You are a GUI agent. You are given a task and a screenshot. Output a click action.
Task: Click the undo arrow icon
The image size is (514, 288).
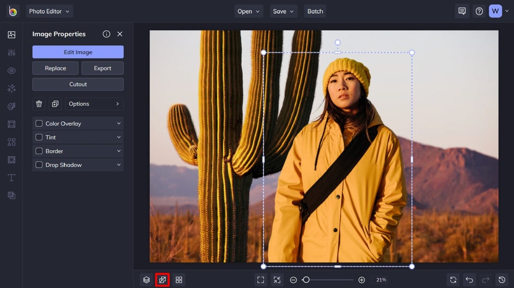tap(469, 280)
